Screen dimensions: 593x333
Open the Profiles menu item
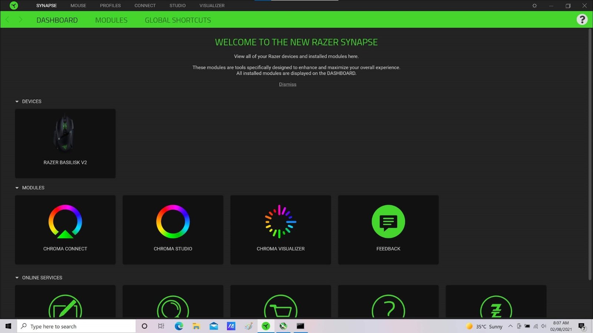pyautogui.click(x=110, y=6)
